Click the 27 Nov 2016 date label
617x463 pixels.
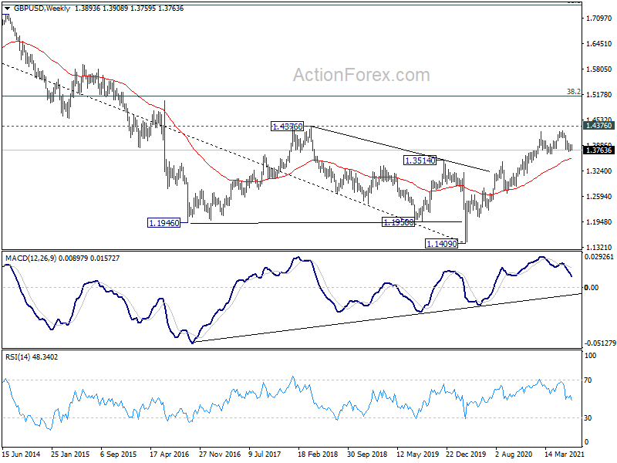click(220, 454)
